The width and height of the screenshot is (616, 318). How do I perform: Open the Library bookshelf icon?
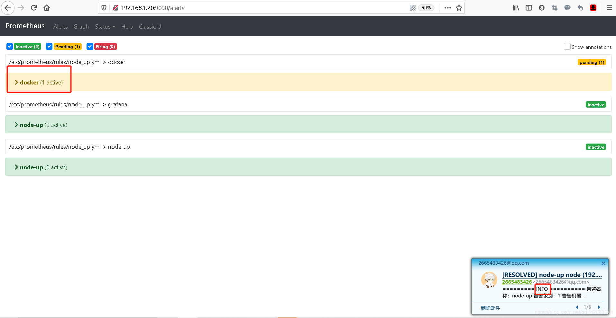coord(516,8)
